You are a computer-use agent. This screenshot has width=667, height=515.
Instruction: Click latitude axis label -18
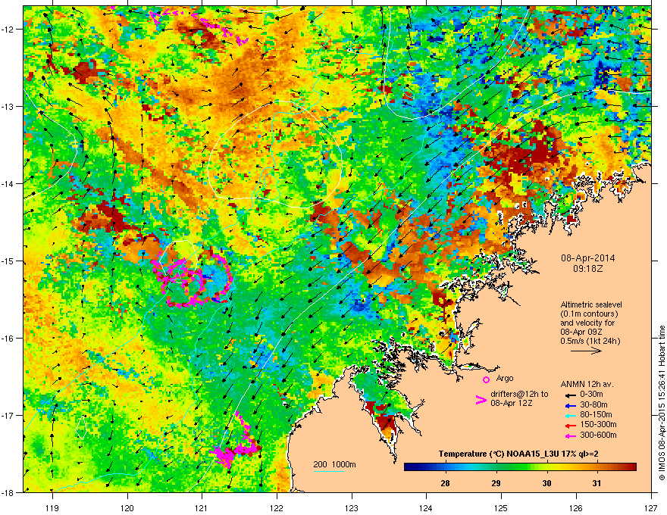[x=8, y=492]
